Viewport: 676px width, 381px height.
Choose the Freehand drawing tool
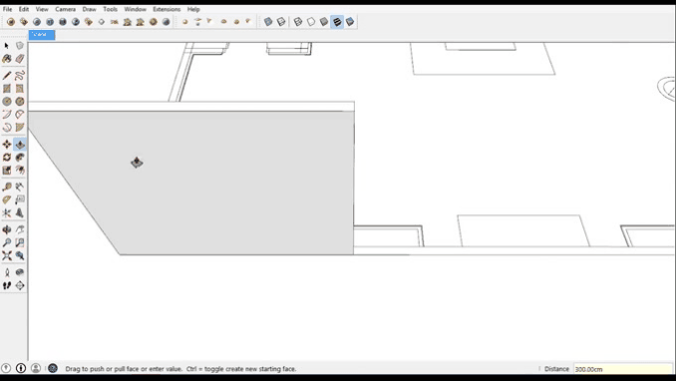pos(20,76)
